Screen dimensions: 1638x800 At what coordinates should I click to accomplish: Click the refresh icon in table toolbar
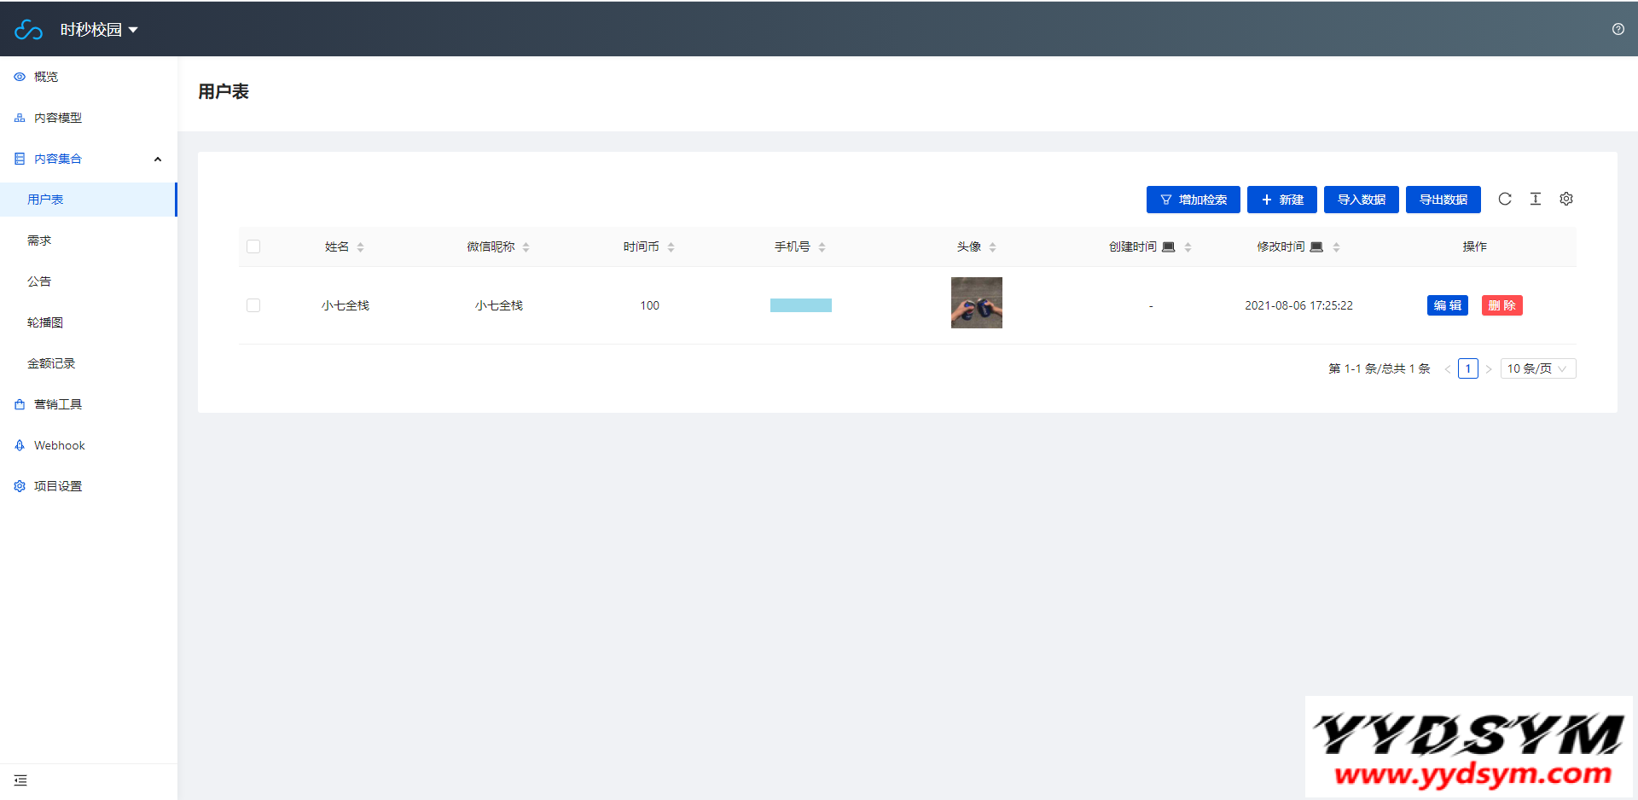[x=1505, y=199]
